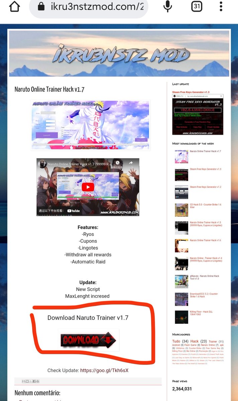Open Killing Floor - Hack DLL 1064/1065 link
Viewport: 238px width, 401px height.
201,313
